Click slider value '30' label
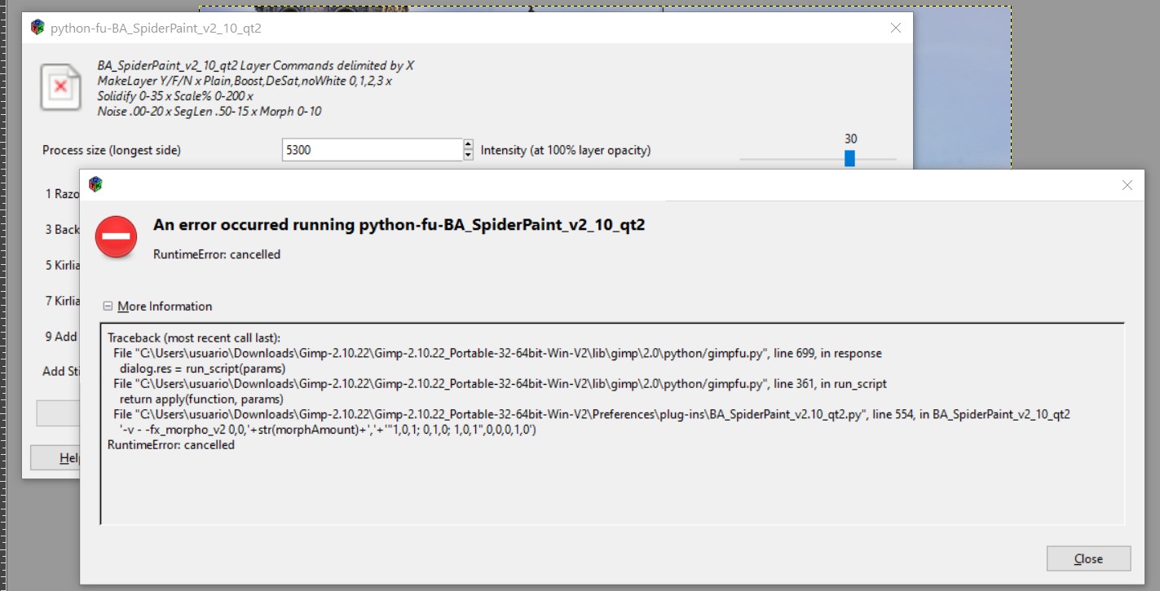This screenshot has height=591, width=1160. pos(851,139)
